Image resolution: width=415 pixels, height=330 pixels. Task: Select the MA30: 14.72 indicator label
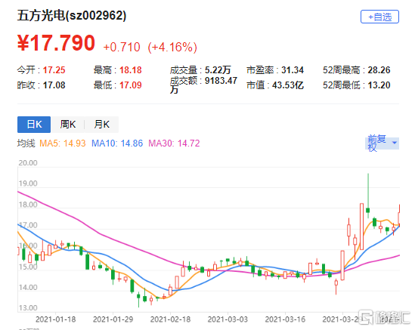click(174, 143)
